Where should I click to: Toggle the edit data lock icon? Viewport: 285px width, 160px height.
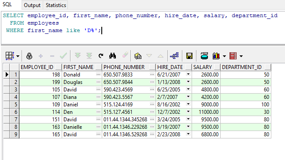[29, 56]
